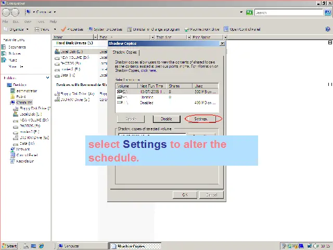Select Computer in the Folders tree
The width and height of the screenshot is (333, 250).
21,103
